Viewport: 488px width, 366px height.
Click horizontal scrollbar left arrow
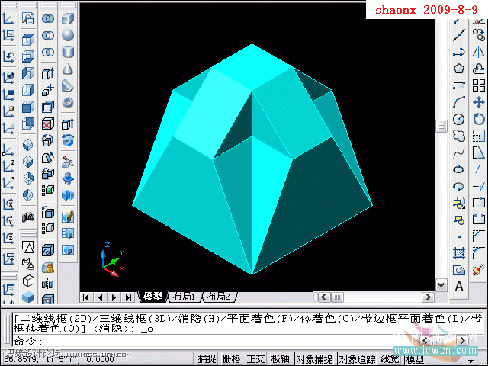pyautogui.click(x=323, y=297)
